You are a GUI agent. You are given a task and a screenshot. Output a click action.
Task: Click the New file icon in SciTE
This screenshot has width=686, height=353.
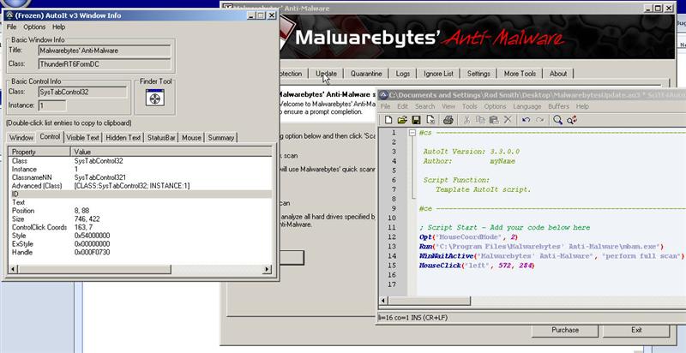tap(388, 120)
